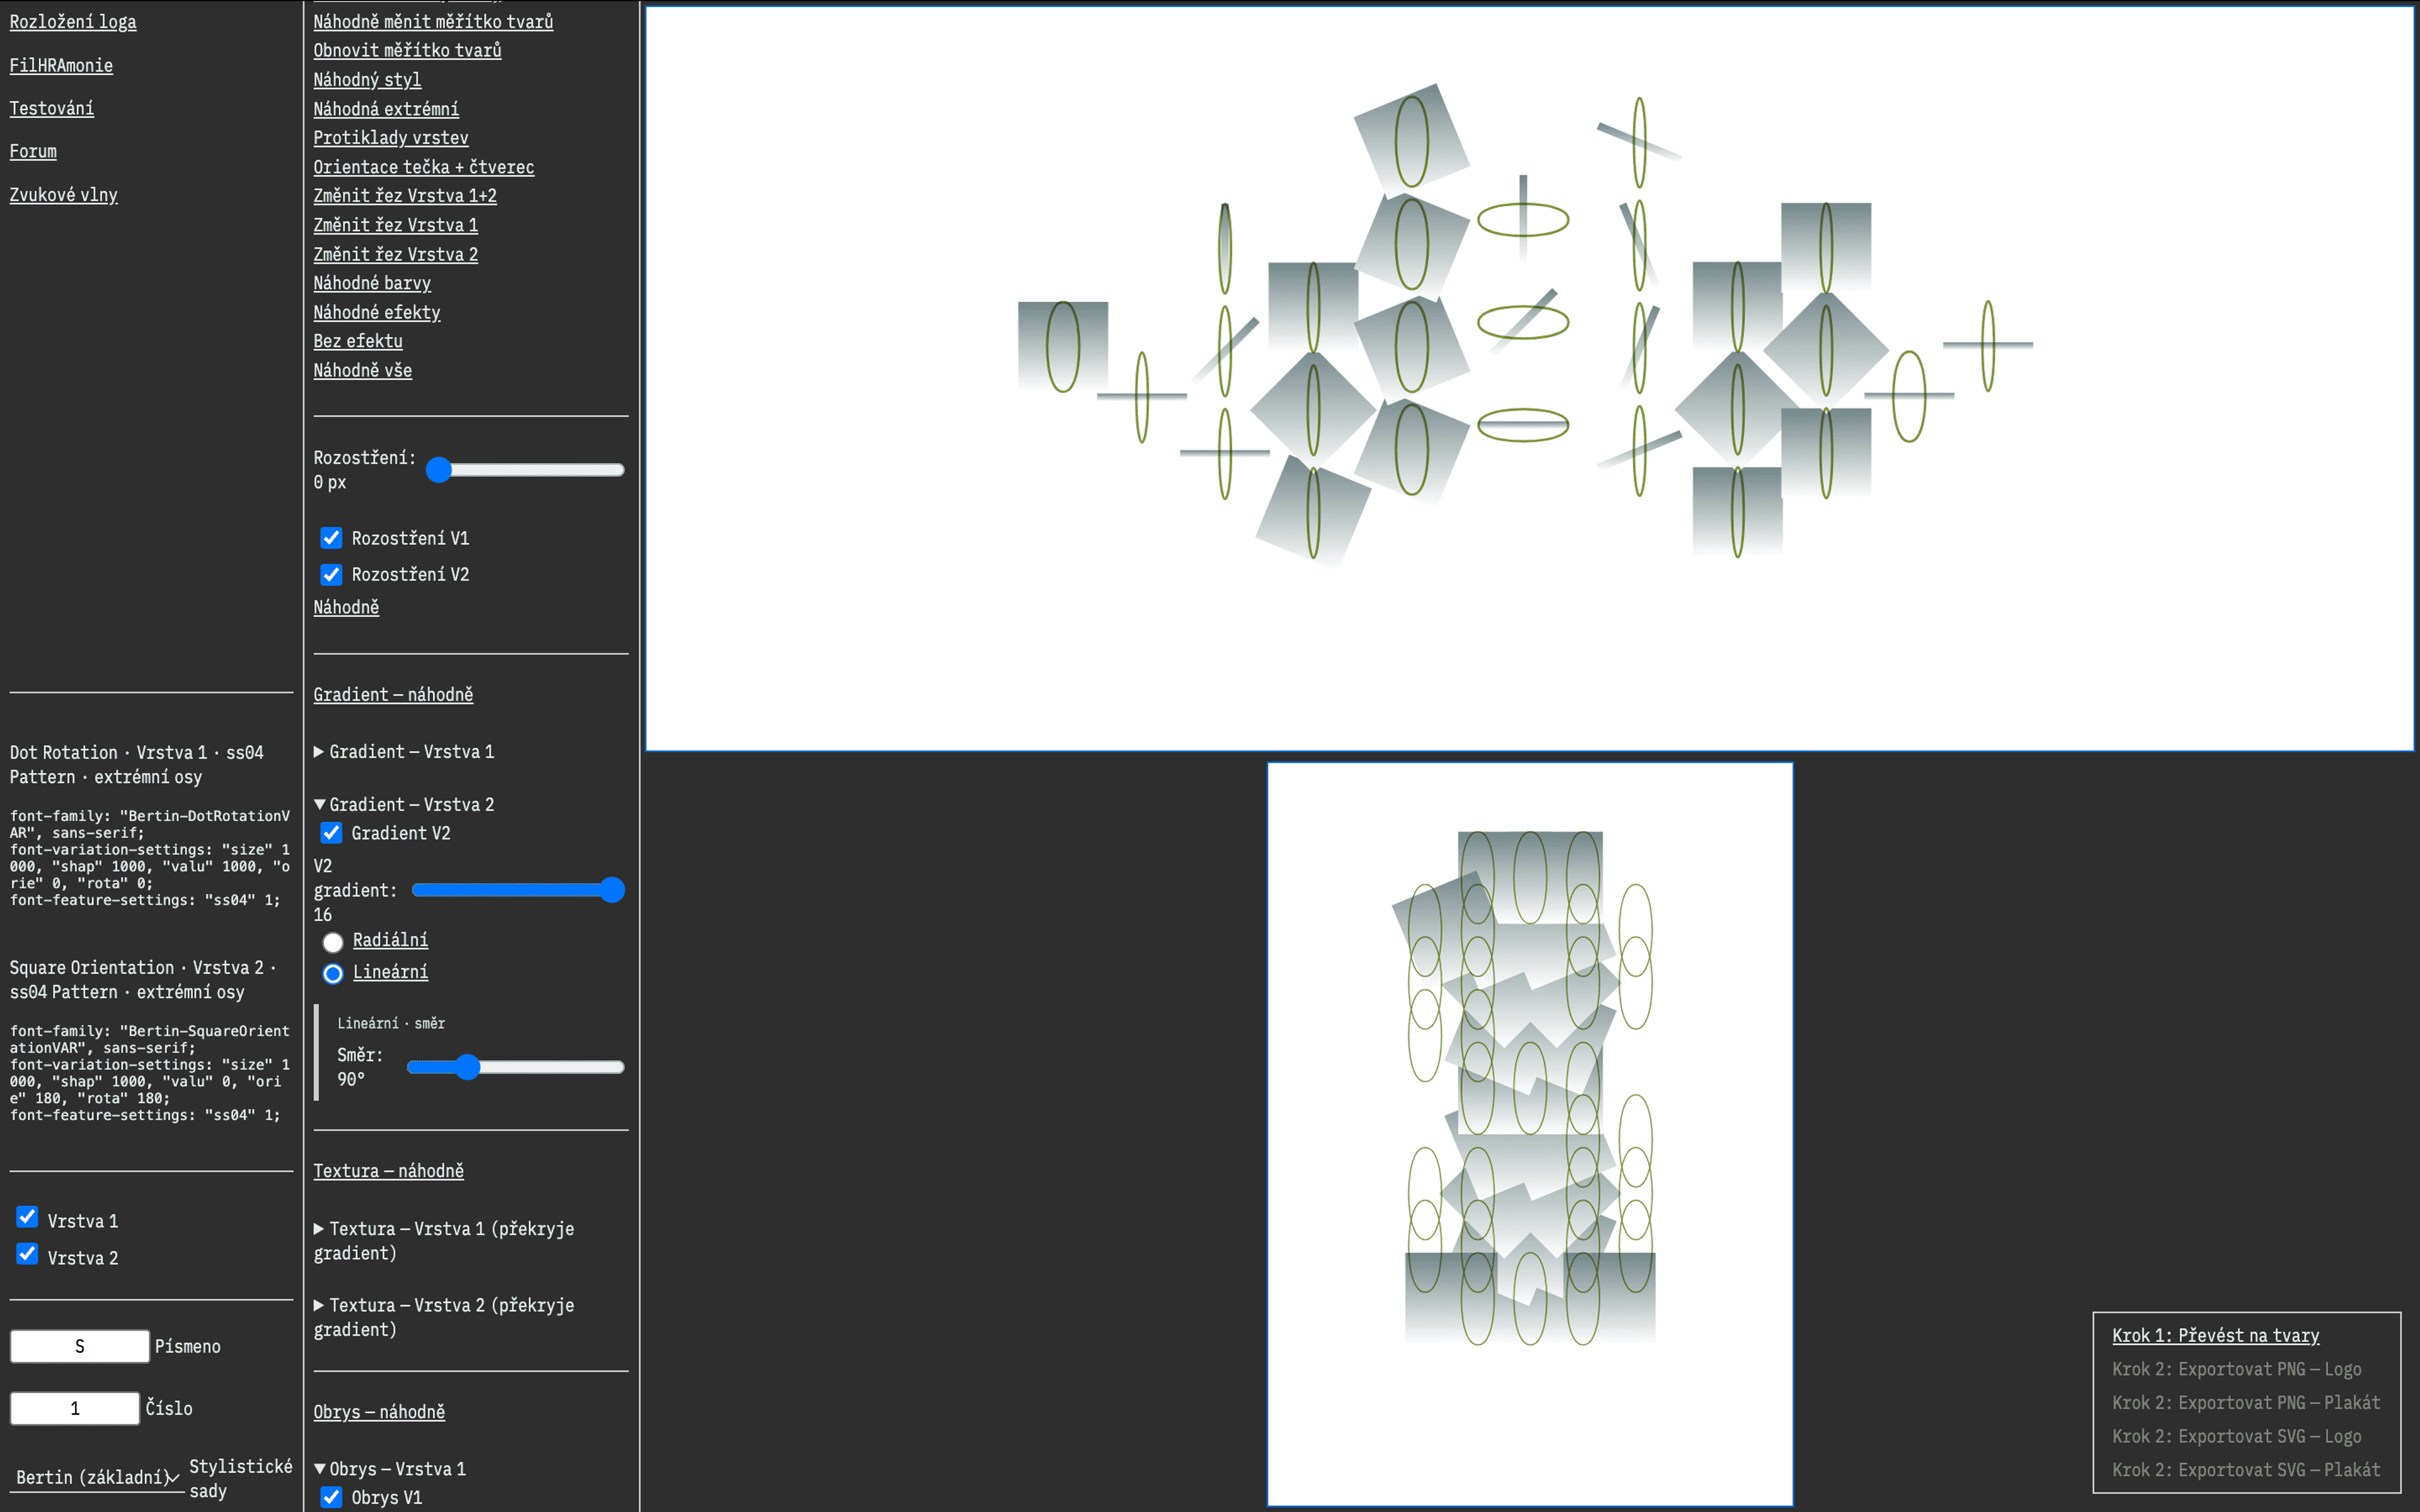
Task: Click Náhodně vše
Action: pos(363,370)
